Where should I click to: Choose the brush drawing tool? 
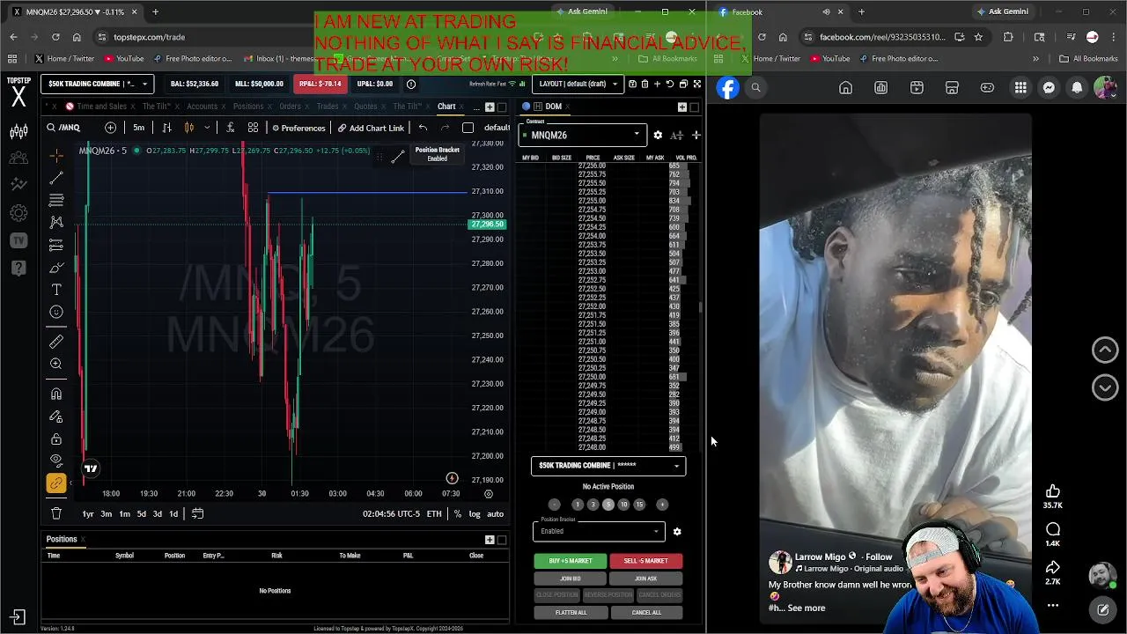pos(56,268)
